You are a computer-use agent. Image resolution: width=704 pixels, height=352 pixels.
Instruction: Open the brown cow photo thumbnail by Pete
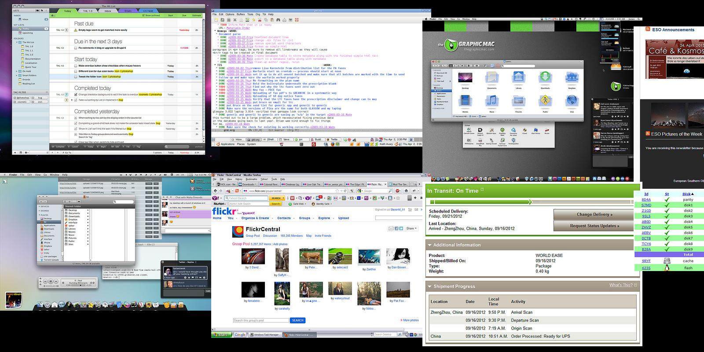click(x=311, y=256)
